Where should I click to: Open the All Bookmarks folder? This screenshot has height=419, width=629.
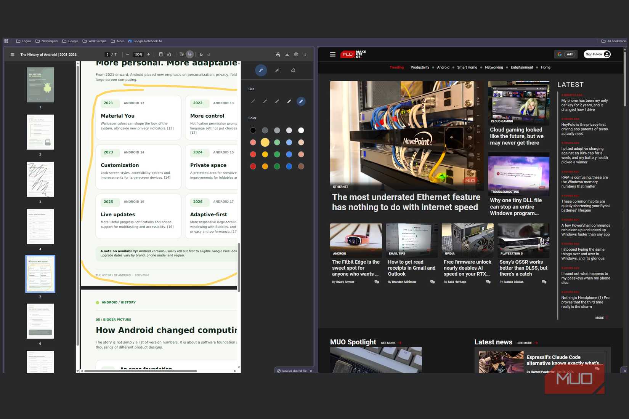point(614,41)
